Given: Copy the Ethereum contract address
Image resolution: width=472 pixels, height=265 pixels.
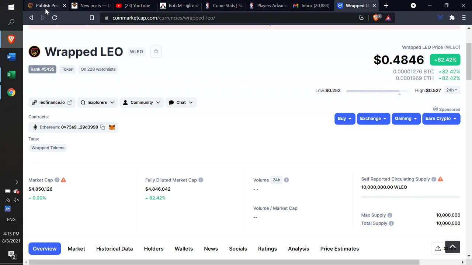Looking at the screenshot, I should [103, 127].
